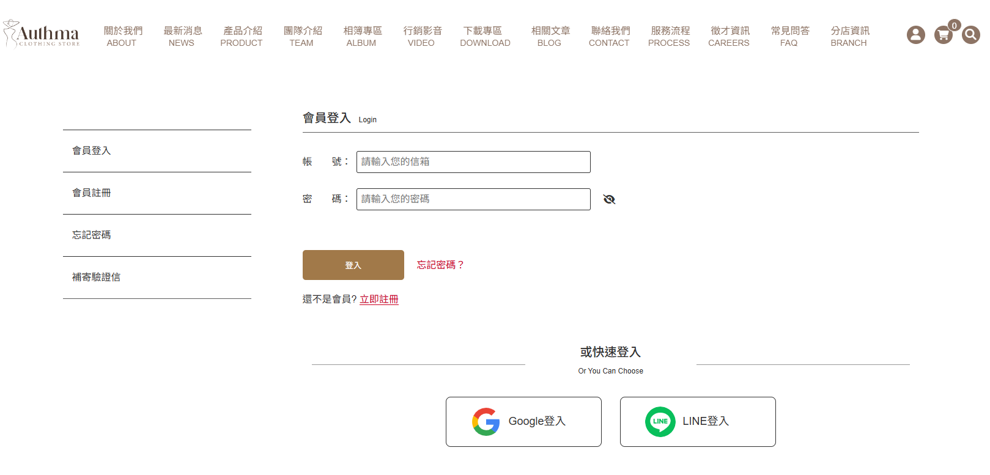This screenshot has width=990, height=475.
Task: Open the BRANCH navigation item
Action: (x=849, y=37)
